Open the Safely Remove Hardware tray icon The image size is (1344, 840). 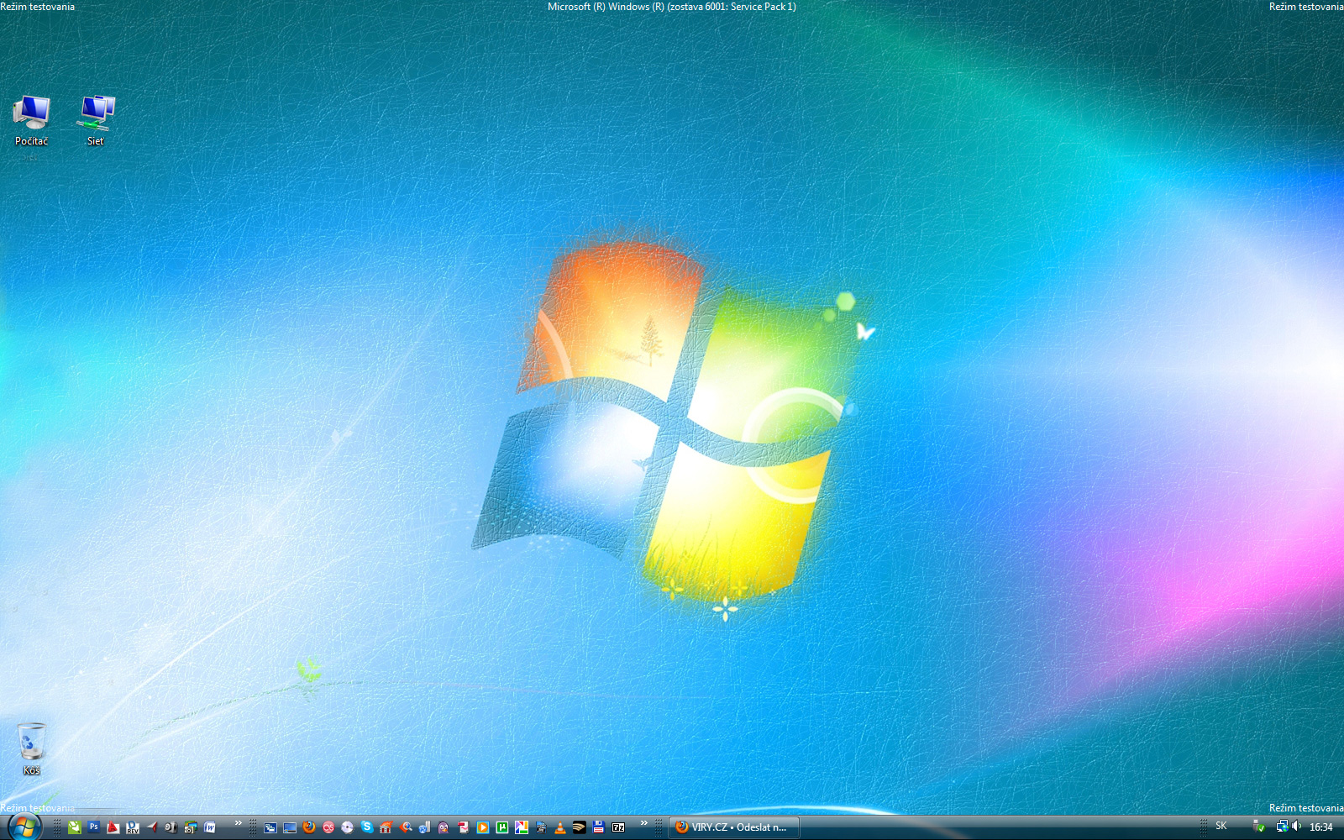[x=1258, y=827]
